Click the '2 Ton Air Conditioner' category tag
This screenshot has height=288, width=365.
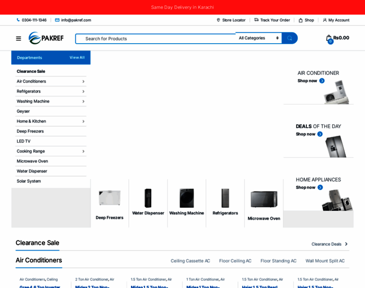click(x=92, y=279)
